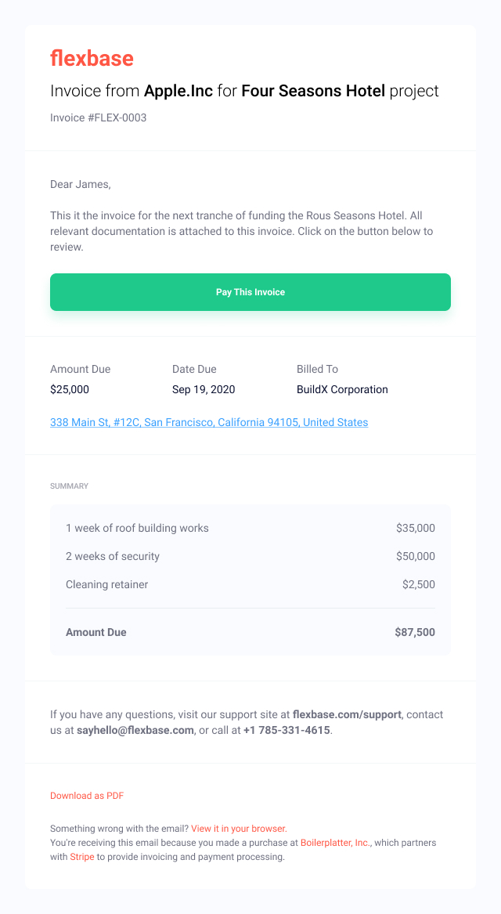Image resolution: width=501 pixels, height=914 pixels.
Task: Open the 338 Main St address link
Action: (x=209, y=422)
